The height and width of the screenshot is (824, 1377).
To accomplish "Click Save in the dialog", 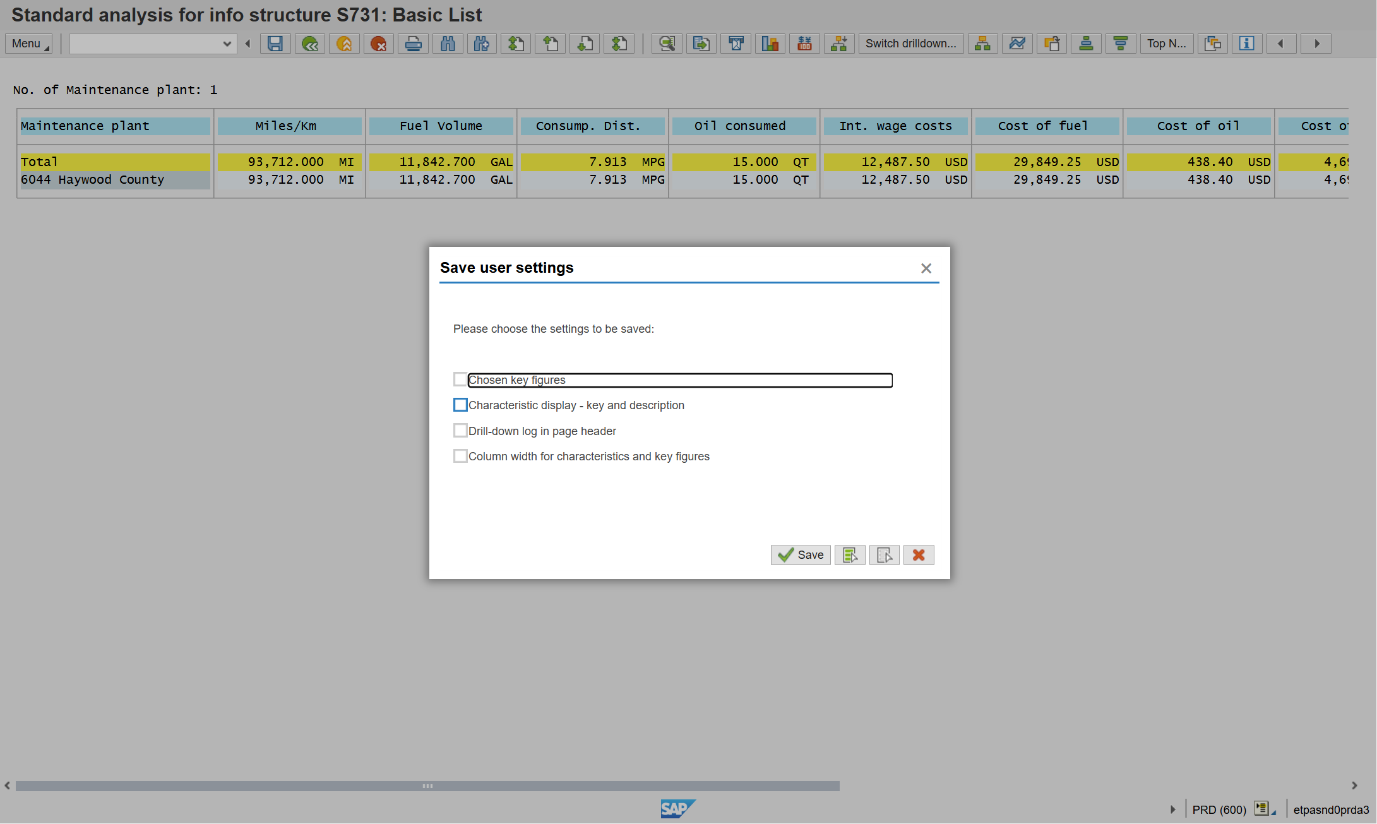I will click(801, 555).
